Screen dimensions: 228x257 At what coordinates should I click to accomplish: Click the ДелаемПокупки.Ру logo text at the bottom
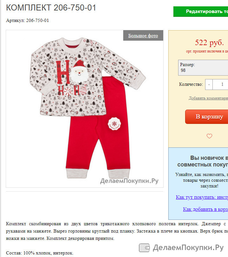tap(188, 247)
